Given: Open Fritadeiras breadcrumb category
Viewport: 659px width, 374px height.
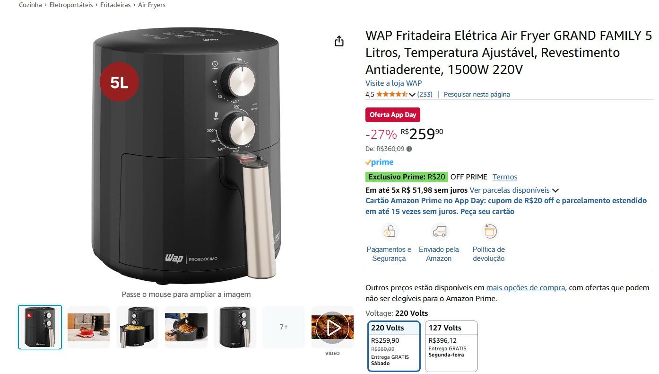Looking at the screenshot, I should [115, 5].
